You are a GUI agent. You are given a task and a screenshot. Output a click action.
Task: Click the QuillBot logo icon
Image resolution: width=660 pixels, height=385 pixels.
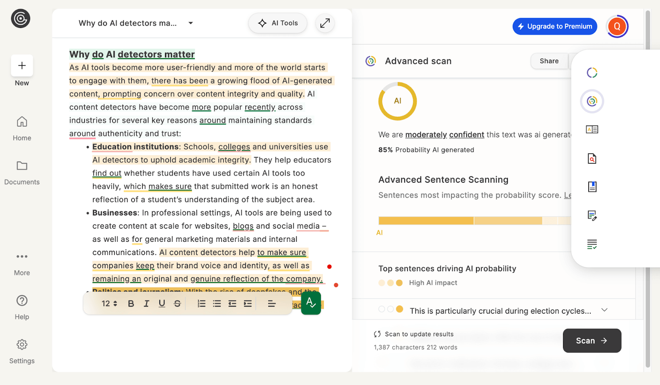point(21,19)
